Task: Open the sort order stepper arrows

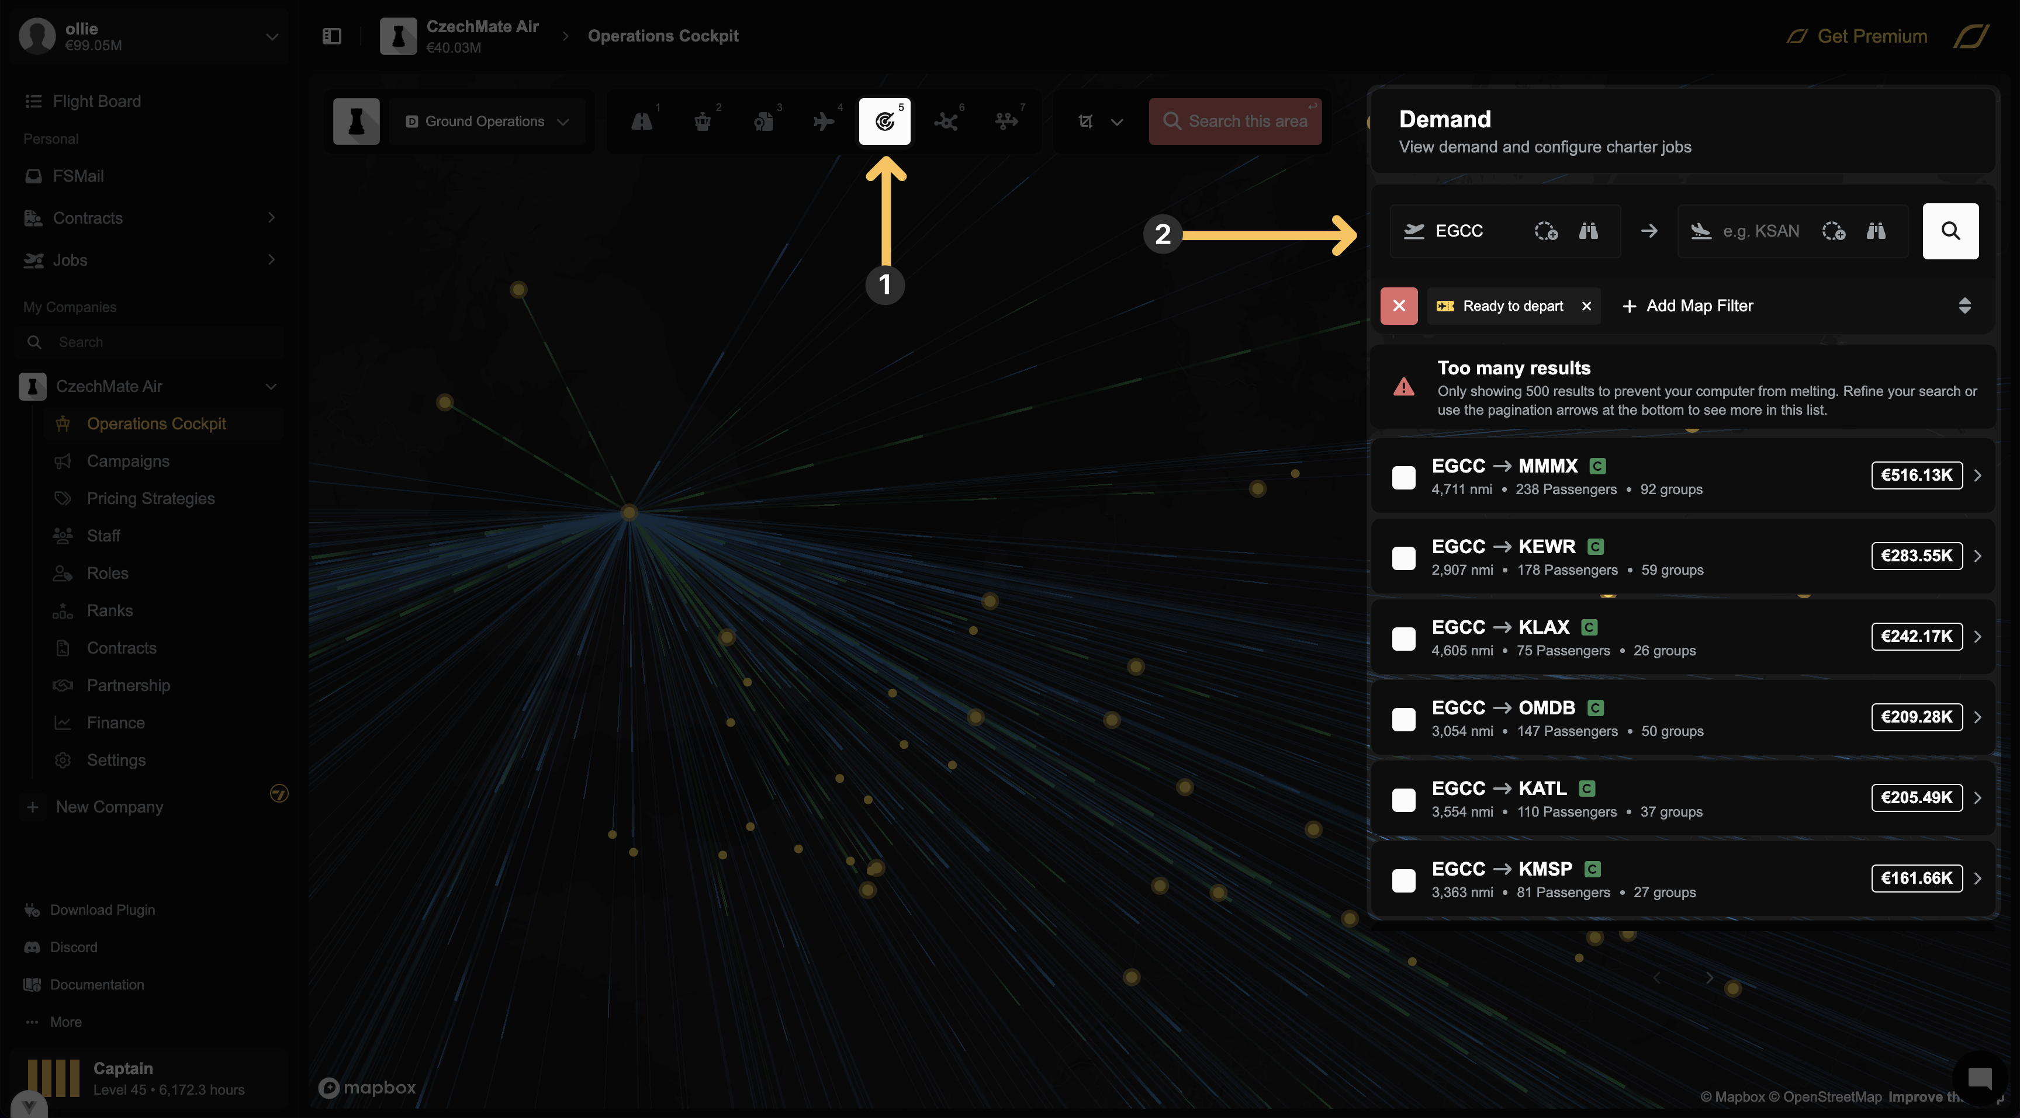Action: click(x=1963, y=305)
